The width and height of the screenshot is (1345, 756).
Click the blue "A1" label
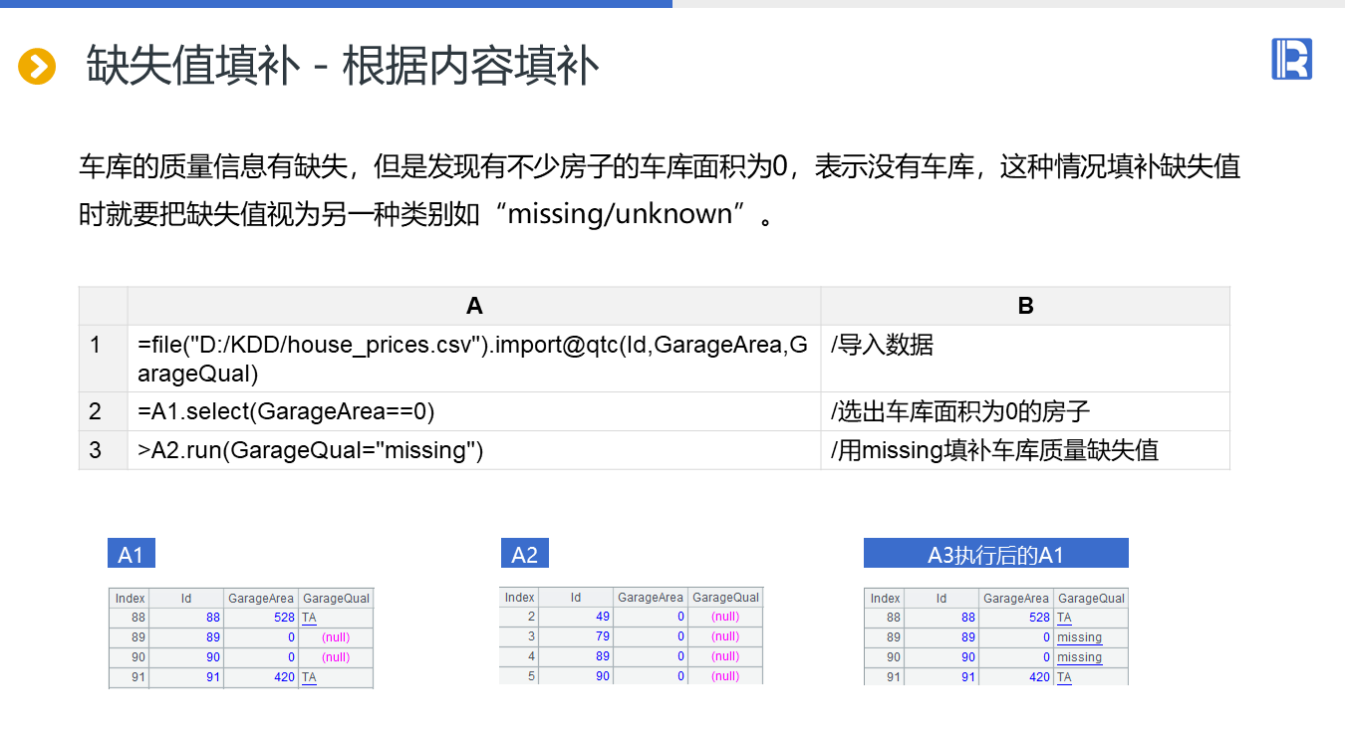point(132,555)
